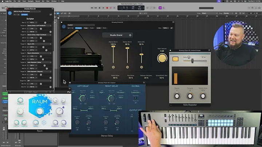262x147 pixels.
Task: Click the Right Delay time knob
Action: point(111,99)
